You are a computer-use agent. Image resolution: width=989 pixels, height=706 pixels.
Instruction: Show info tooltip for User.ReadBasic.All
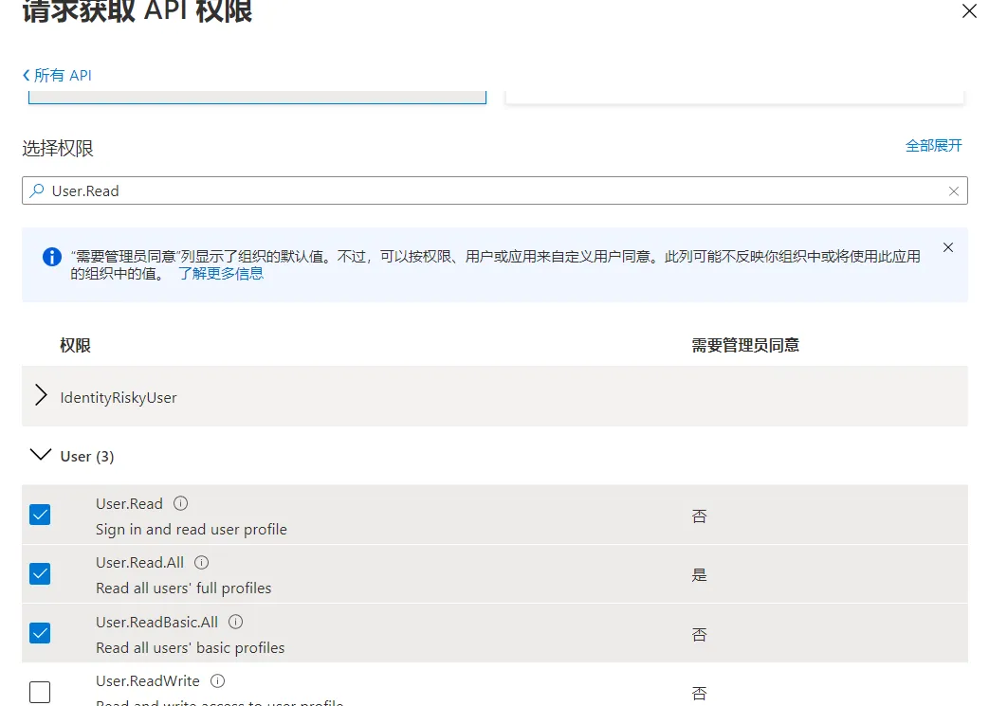click(x=236, y=622)
